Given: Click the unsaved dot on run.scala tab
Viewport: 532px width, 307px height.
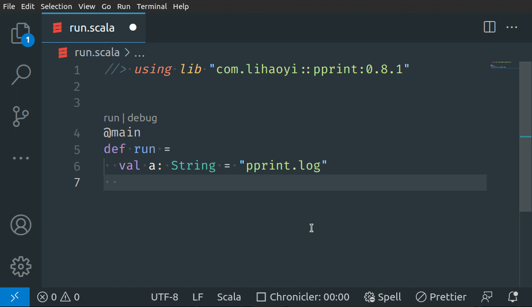Looking at the screenshot, I should coord(133,28).
